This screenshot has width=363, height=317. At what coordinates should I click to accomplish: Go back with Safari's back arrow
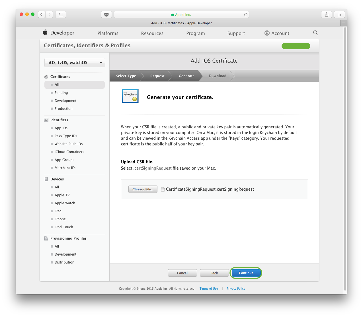42,15
